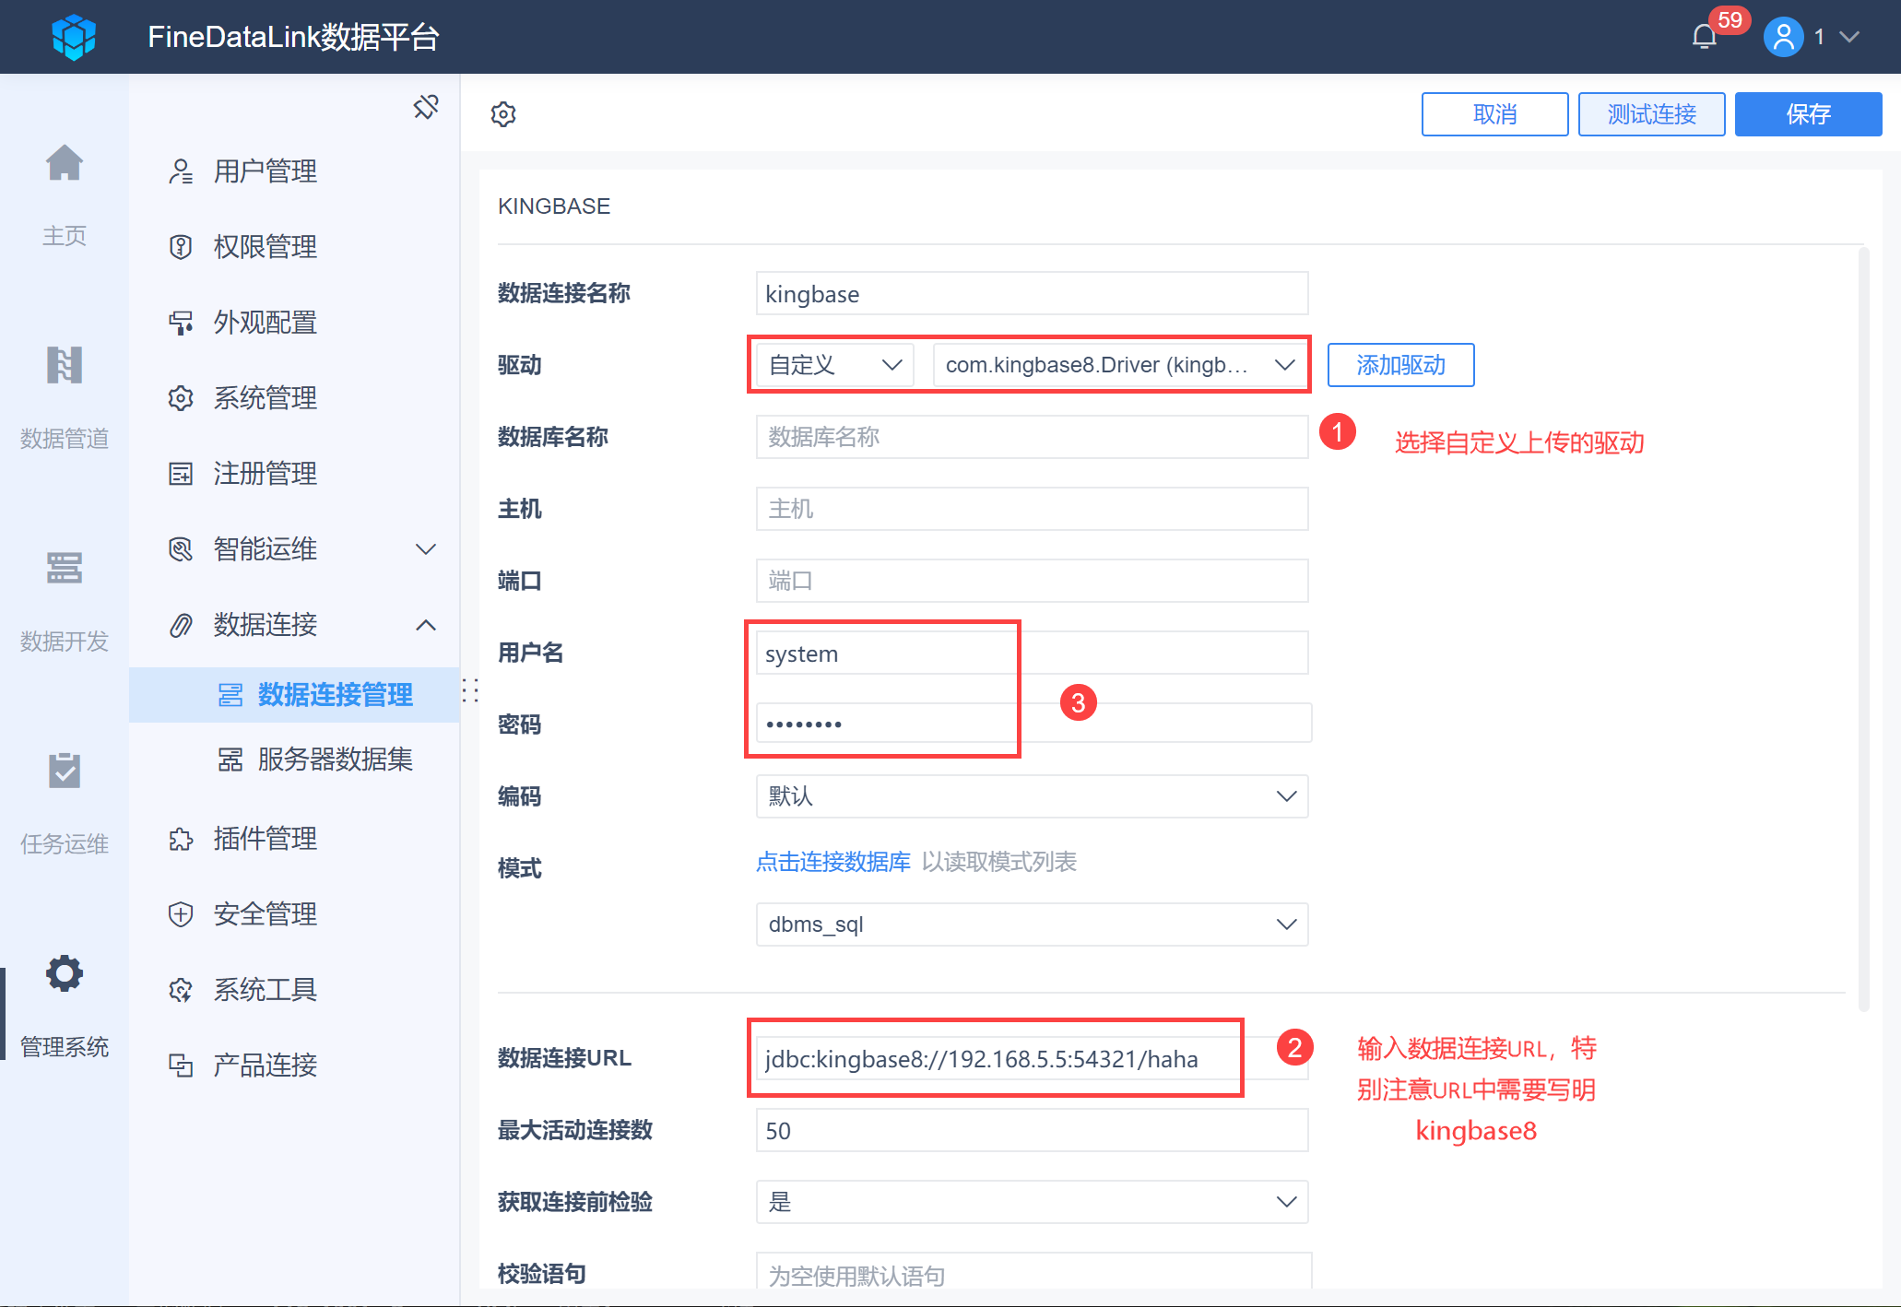
Task: Expand 编码 encoding dropdown showing 默认
Action: tap(1031, 796)
